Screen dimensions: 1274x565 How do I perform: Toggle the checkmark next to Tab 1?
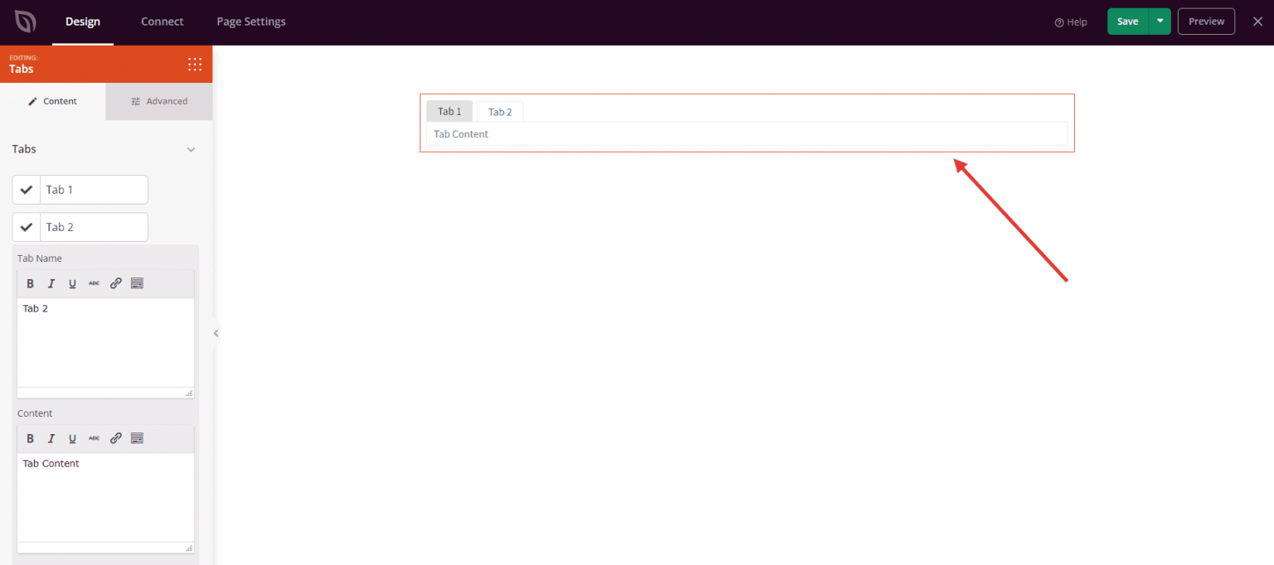click(26, 189)
